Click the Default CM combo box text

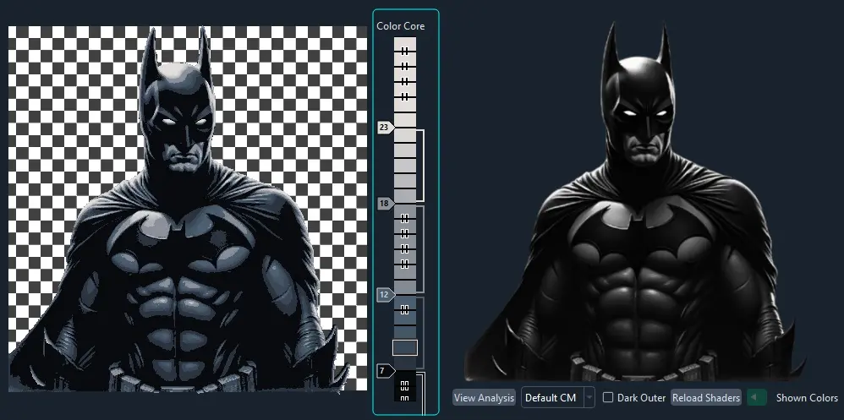coord(551,398)
